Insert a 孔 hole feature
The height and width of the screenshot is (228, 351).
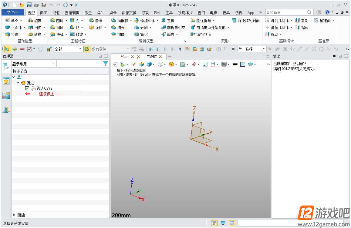tap(75, 21)
